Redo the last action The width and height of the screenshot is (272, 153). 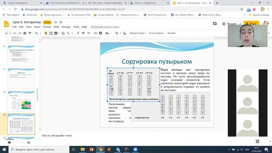(20, 33)
